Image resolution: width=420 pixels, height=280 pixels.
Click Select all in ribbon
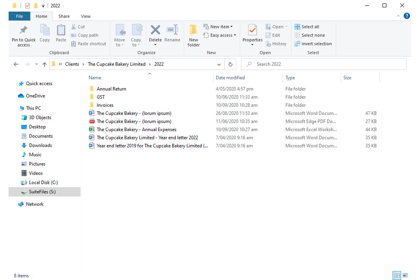point(307,27)
